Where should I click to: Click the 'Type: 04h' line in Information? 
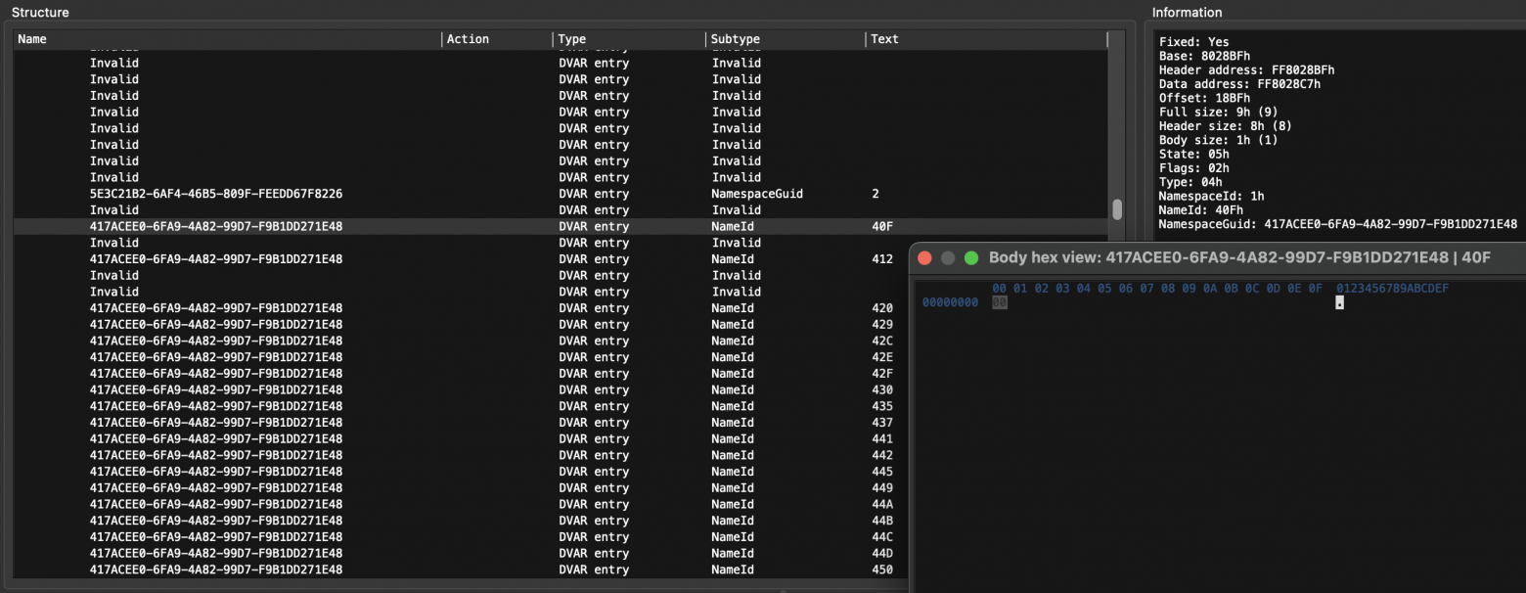point(1190,182)
